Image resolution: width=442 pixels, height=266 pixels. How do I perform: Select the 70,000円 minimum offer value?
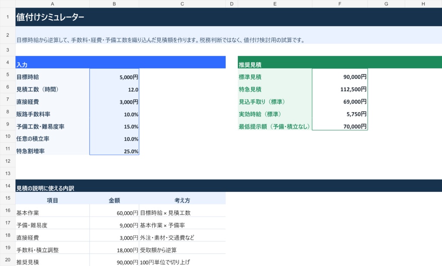pyautogui.click(x=340, y=124)
